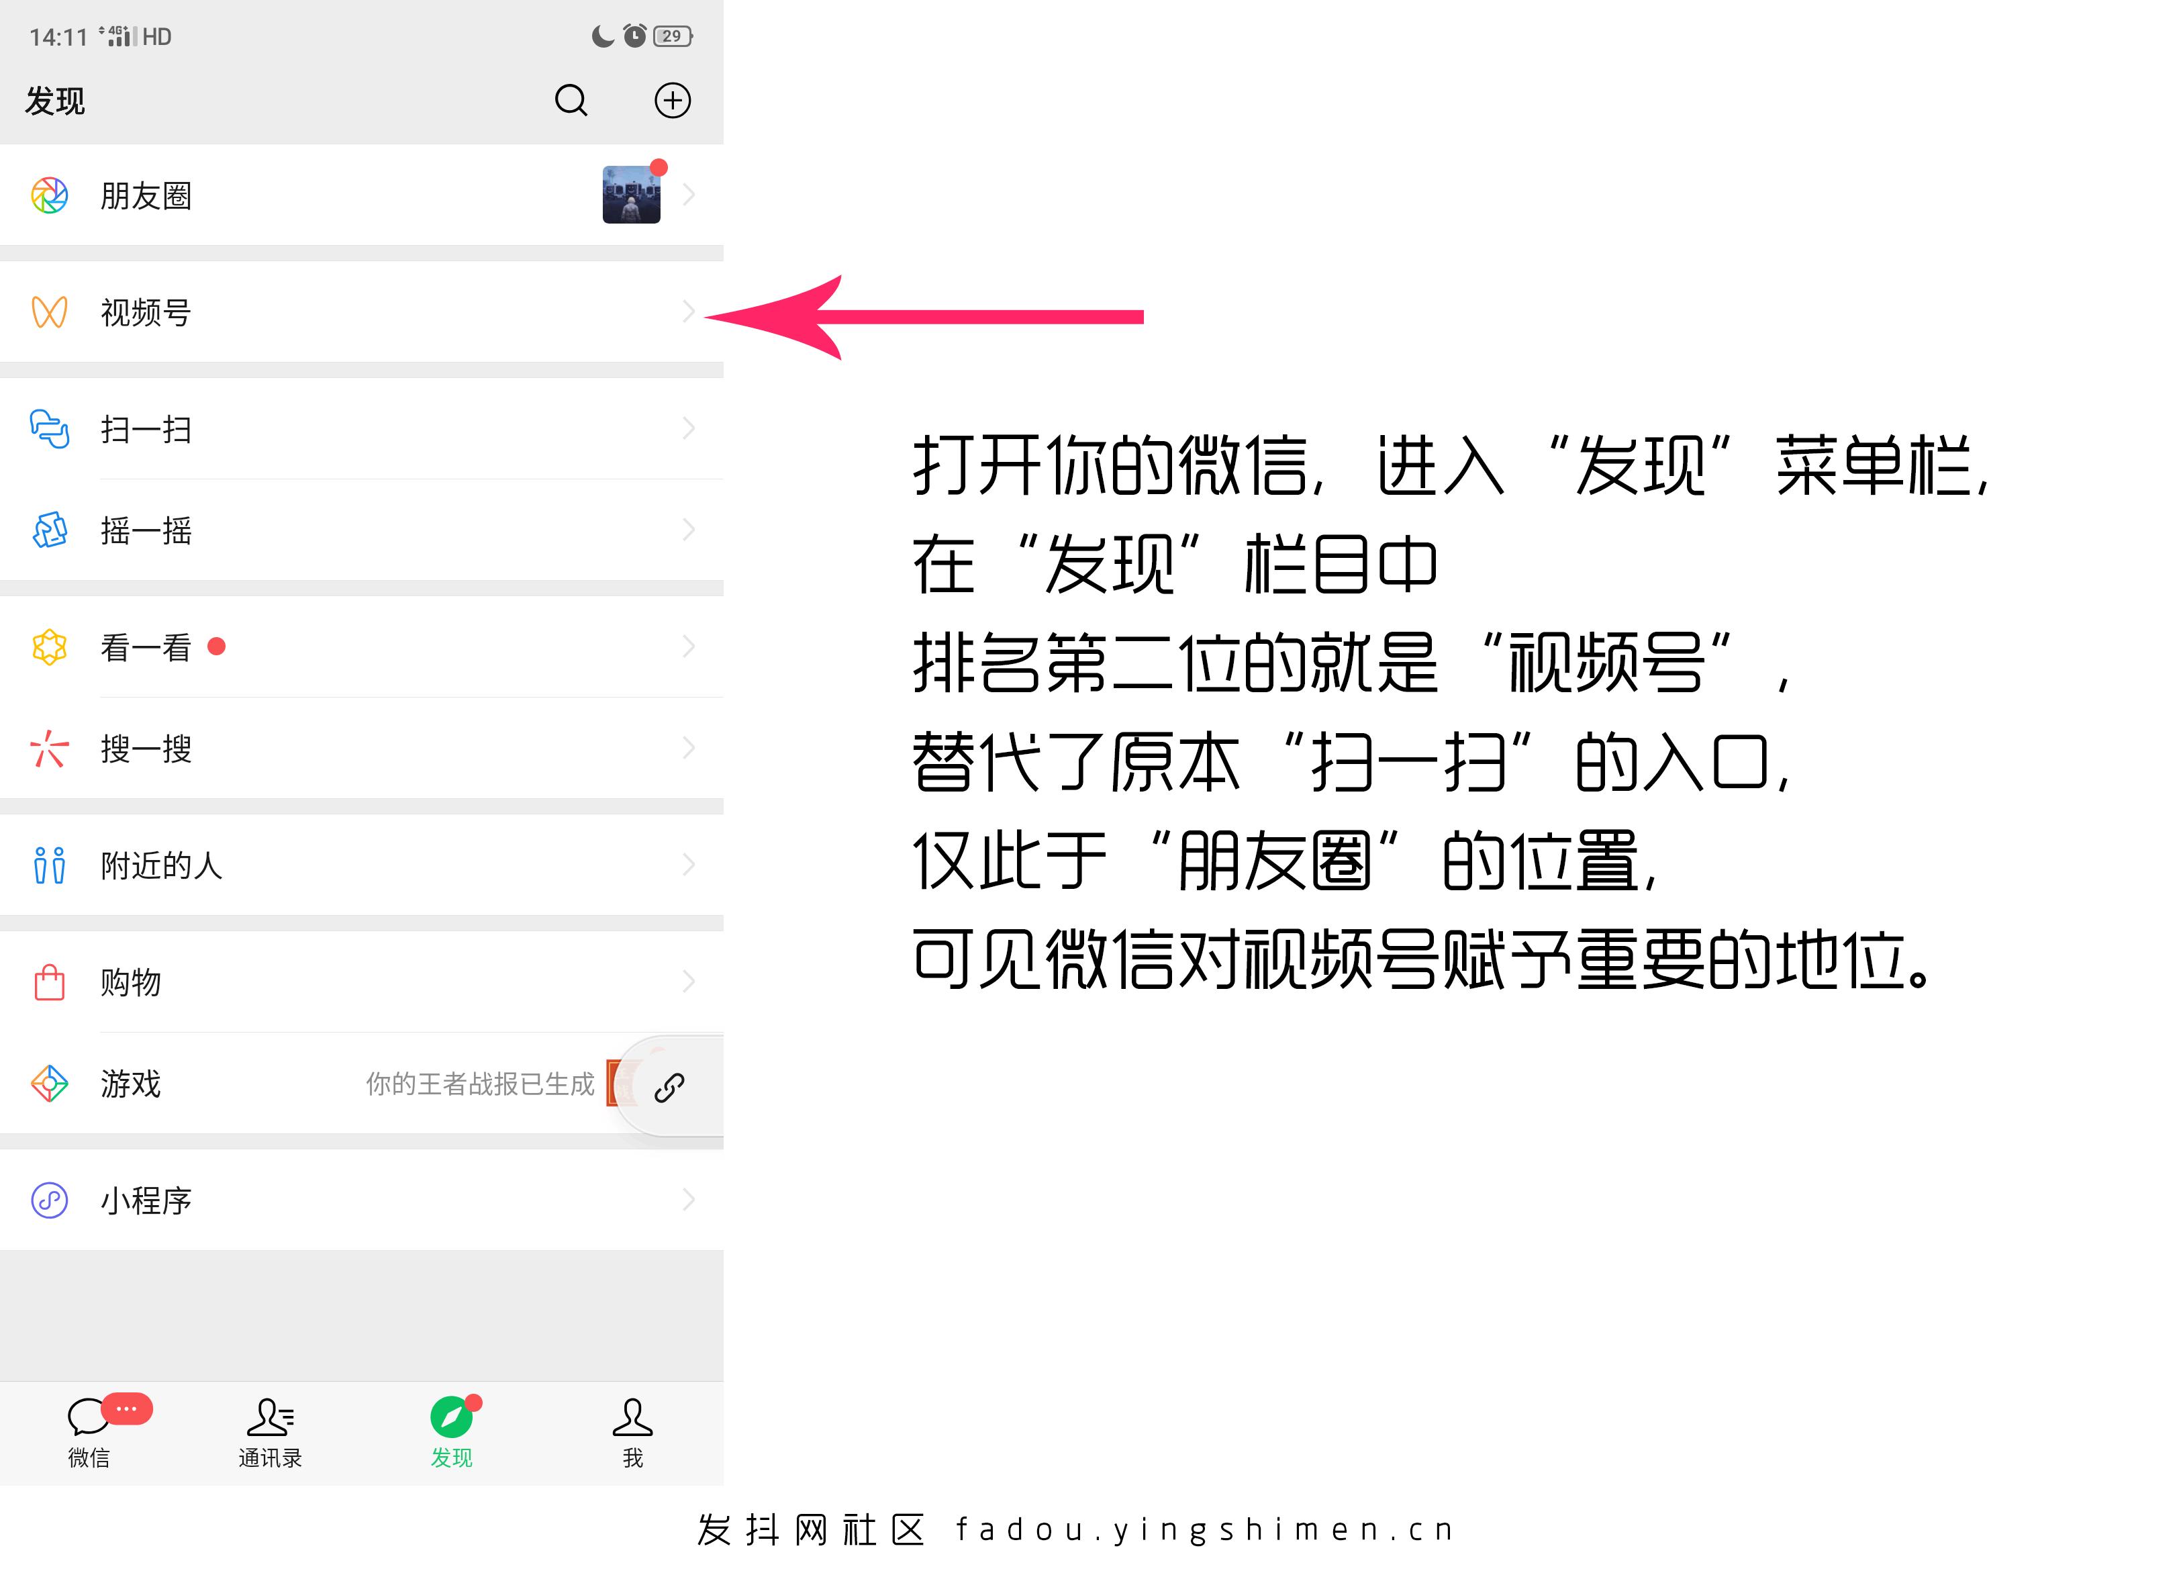Screen dimensions: 2181x1571
Task: Tap the search magnifier icon
Action: point(571,100)
